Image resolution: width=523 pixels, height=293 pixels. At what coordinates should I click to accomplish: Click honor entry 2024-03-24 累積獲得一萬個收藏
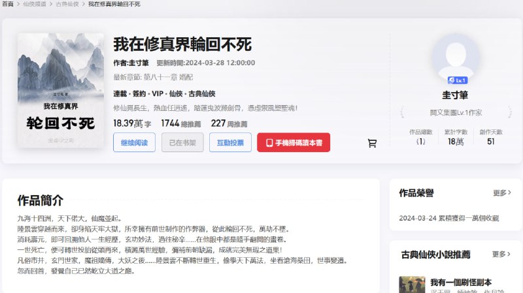449,218
